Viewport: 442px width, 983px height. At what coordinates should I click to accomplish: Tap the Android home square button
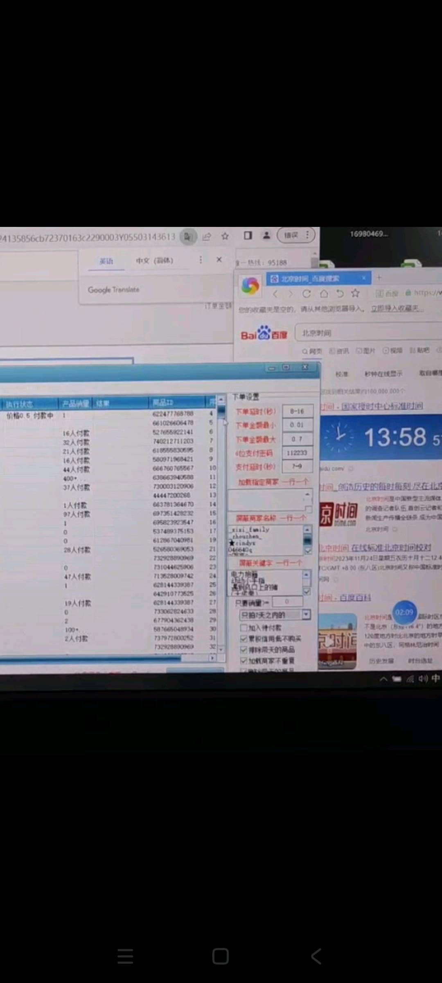[x=220, y=956]
